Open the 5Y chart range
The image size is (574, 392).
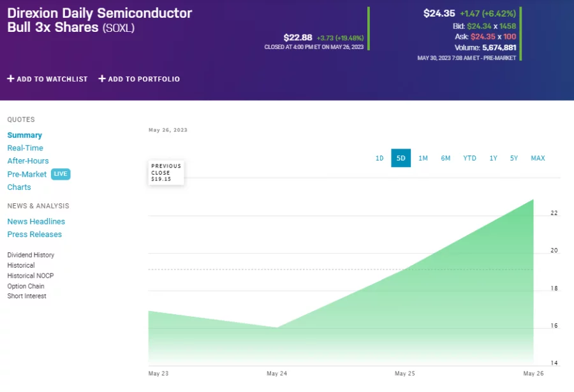click(514, 157)
